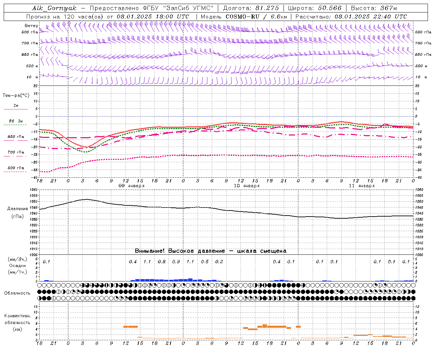Click the Ветер wind panel label
The width and height of the screenshot is (433, 346).
click(31, 26)
